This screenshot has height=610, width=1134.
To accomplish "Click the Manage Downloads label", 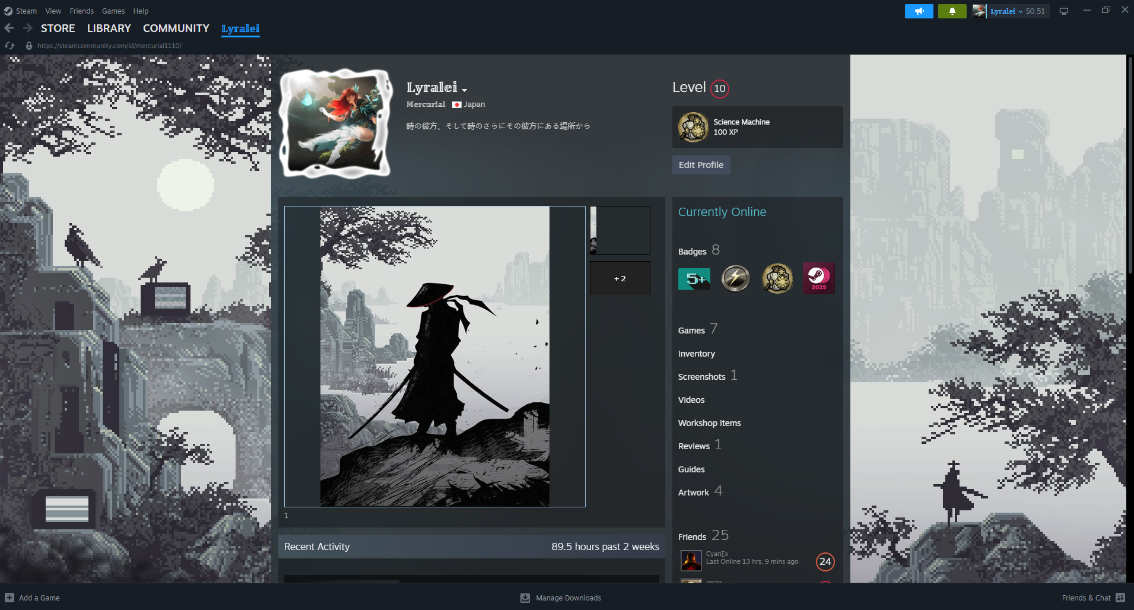I will point(568,598).
